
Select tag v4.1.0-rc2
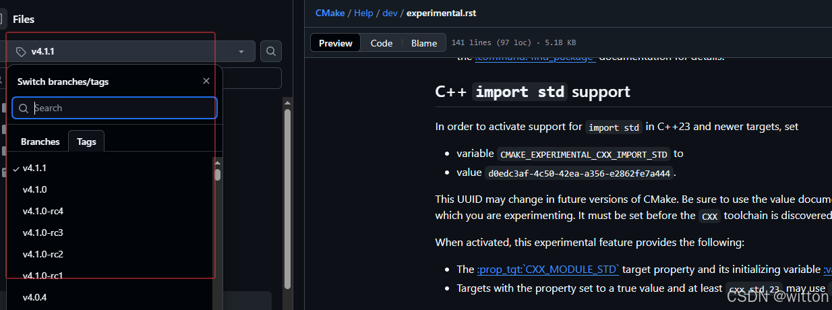42,254
